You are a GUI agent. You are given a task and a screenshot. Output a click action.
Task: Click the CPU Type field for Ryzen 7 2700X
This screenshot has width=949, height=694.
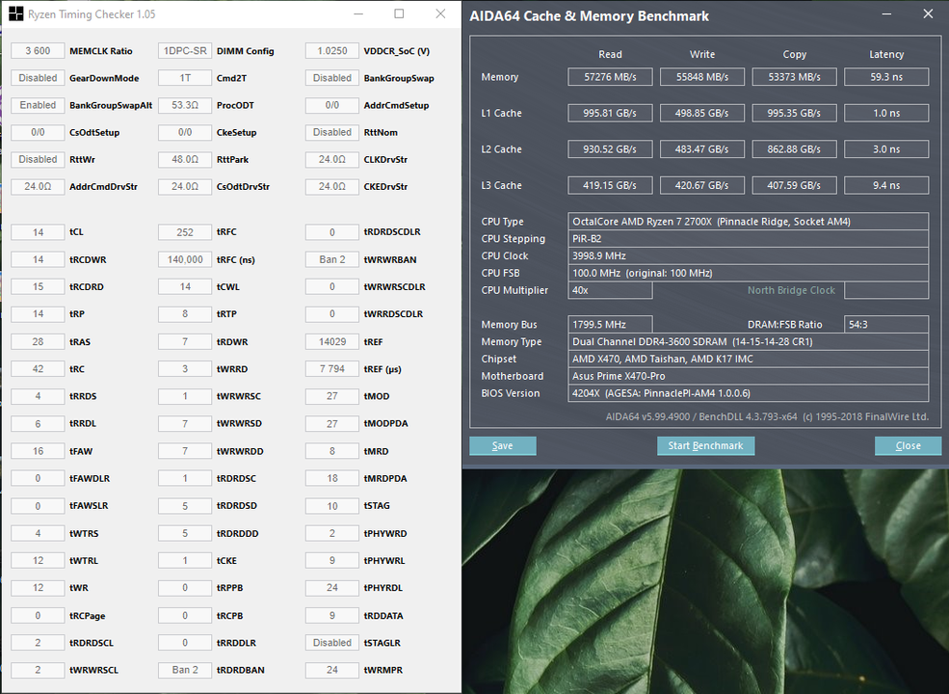[x=748, y=221]
